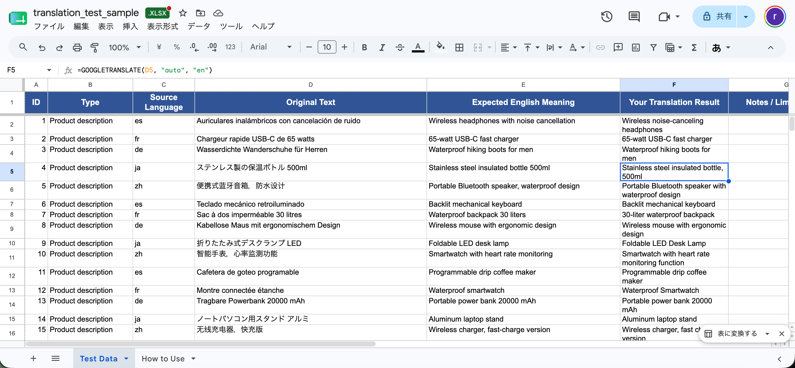Open the 表示 menu

pyautogui.click(x=106, y=26)
